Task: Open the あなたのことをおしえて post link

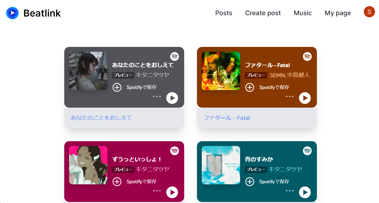Action: (101, 118)
